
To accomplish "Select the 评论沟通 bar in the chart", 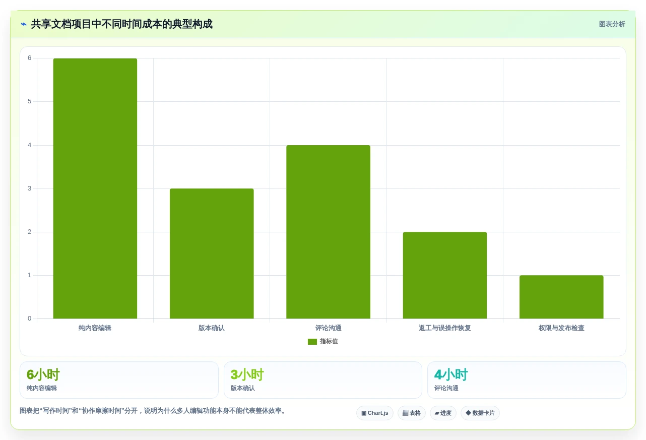I will 329,232.
